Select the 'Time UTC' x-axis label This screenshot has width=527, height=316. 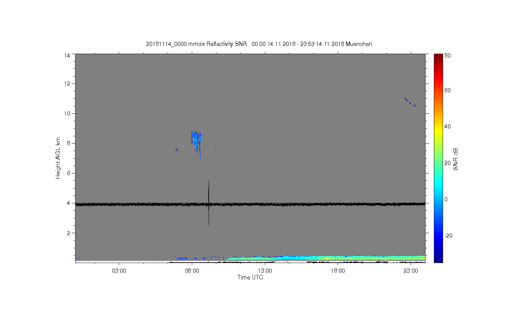250,277
